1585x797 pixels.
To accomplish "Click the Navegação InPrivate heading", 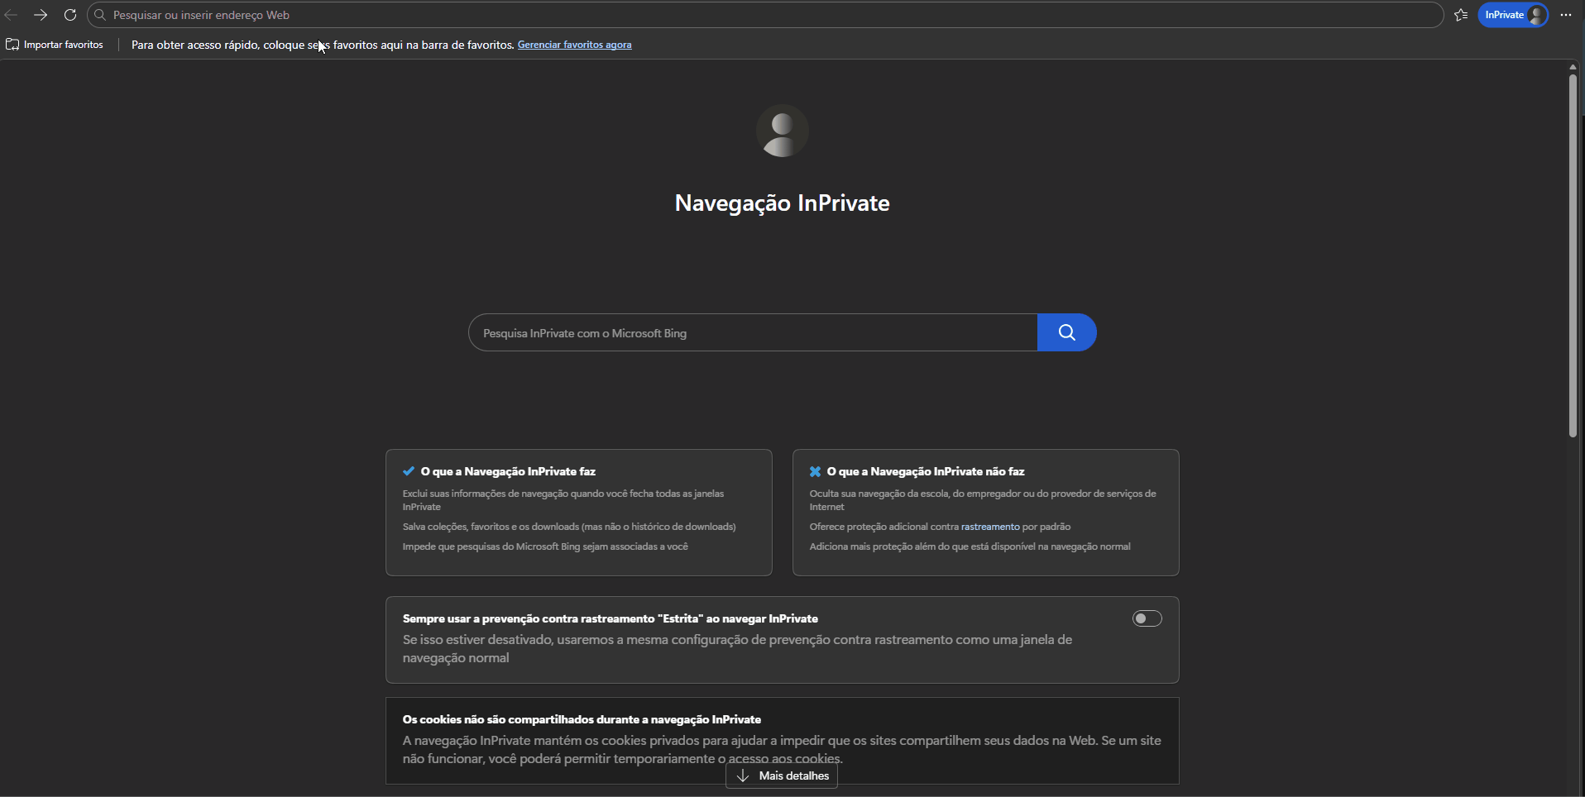I will tap(782, 203).
